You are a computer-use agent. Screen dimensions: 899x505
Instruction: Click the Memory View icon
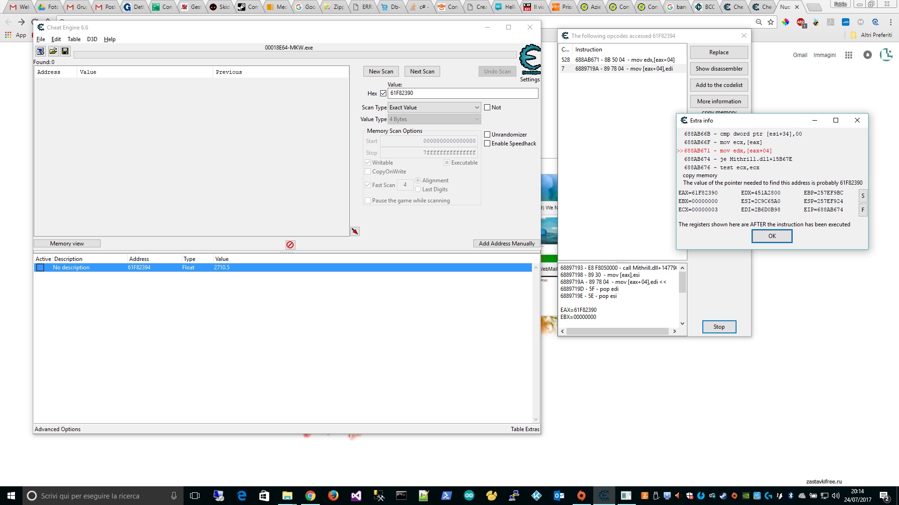[66, 243]
